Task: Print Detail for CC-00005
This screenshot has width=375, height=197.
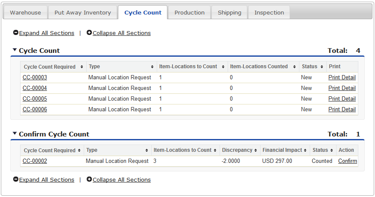Action: (x=342, y=99)
